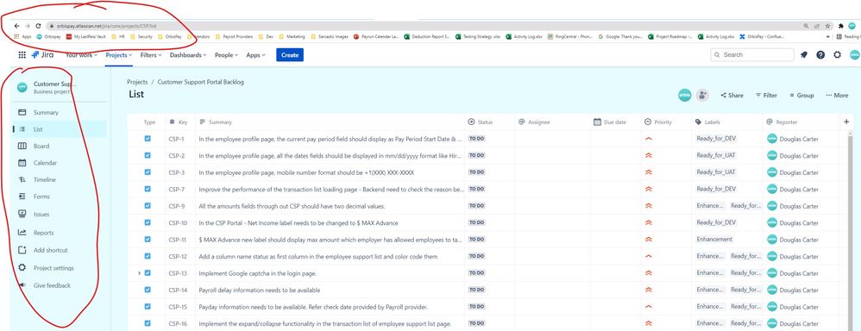
Task: Click the browser back arrow
Action: (x=16, y=26)
